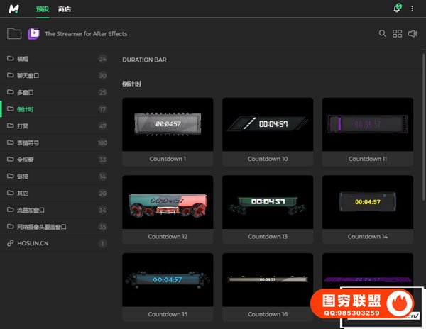This screenshot has height=329, width=426.
Task: Click the search magnifier icon
Action: (x=383, y=33)
